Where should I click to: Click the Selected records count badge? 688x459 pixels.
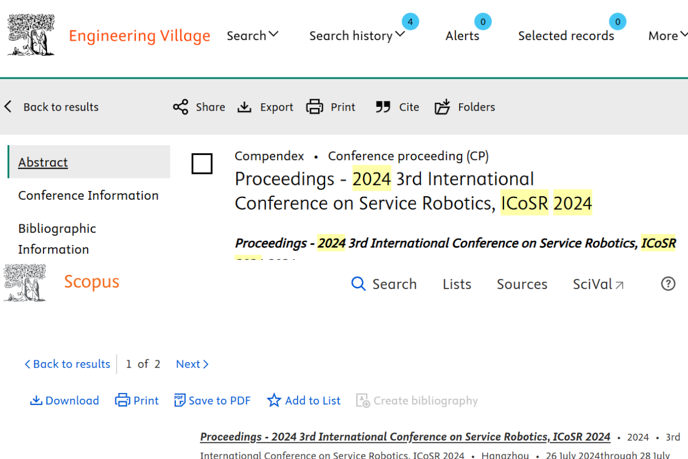[x=617, y=22]
